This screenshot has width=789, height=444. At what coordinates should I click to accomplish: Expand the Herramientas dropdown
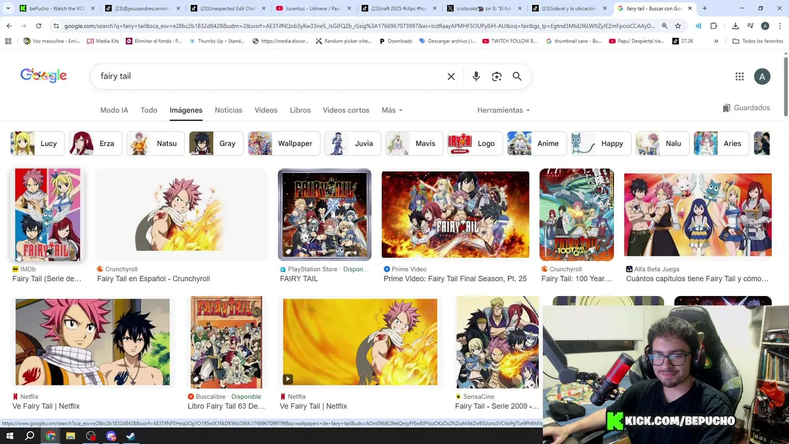[x=504, y=110]
